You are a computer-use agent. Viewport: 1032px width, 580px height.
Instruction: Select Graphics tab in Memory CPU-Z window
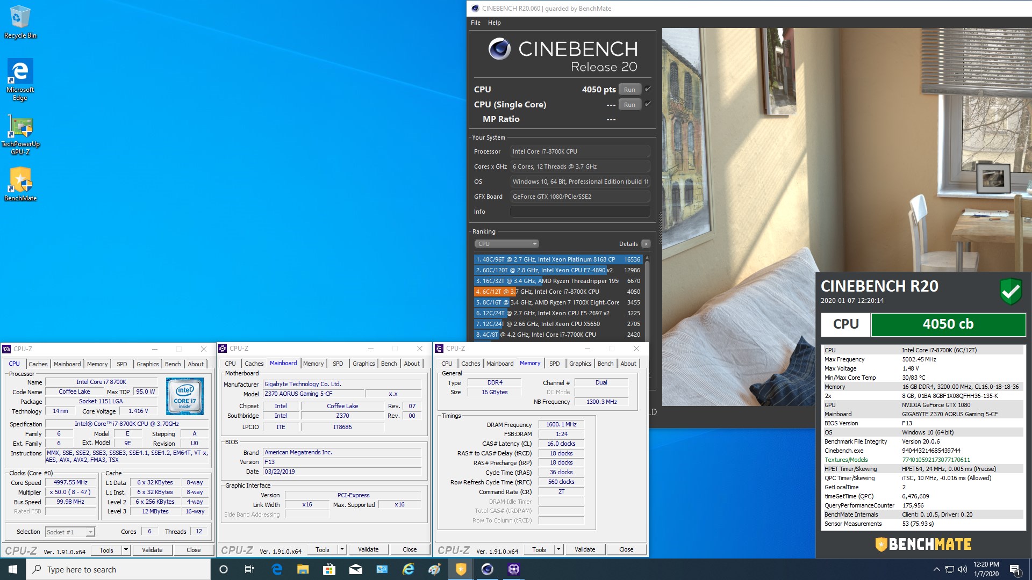[x=580, y=364]
